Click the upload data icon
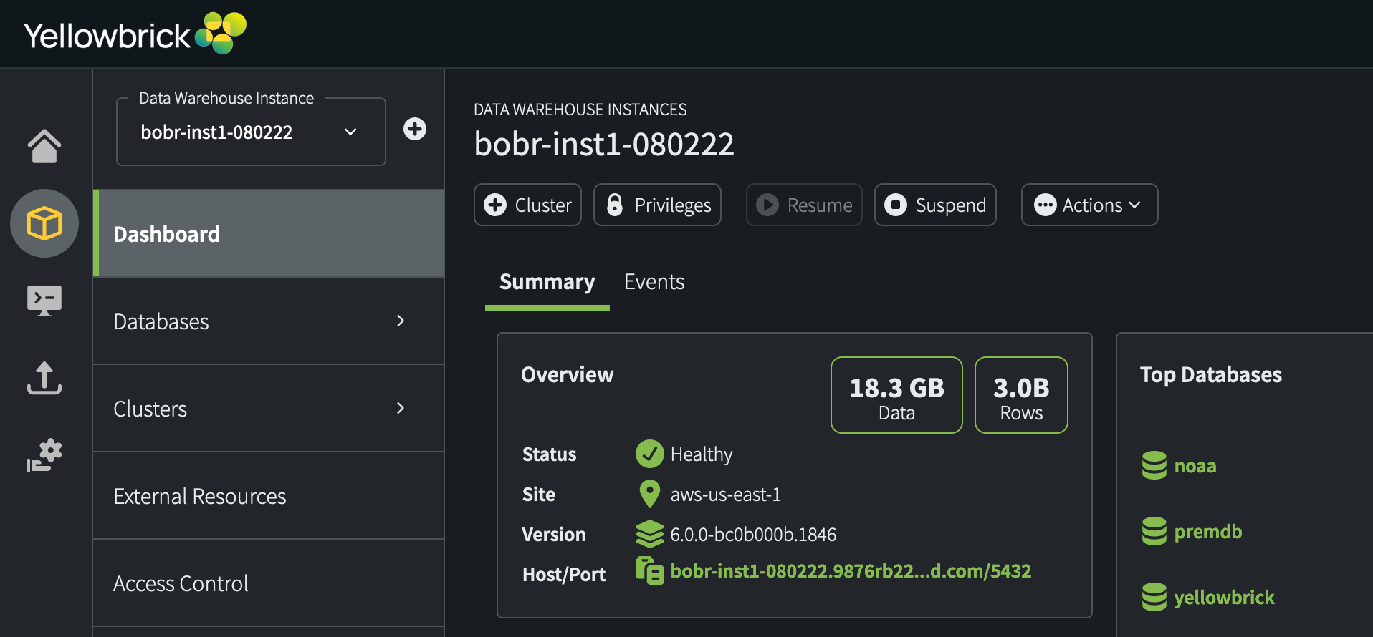 [44, 378]
